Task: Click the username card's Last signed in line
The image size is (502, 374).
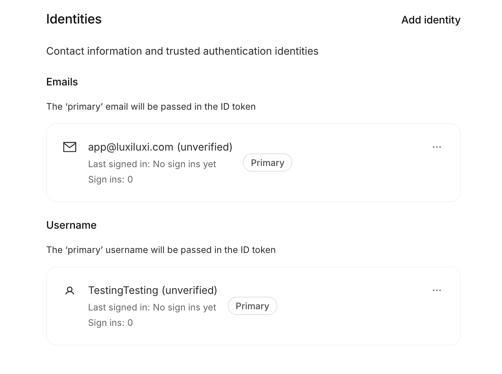Action: [x=152, y=307]
